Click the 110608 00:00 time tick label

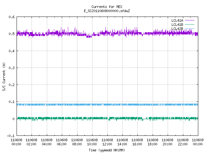16,142
